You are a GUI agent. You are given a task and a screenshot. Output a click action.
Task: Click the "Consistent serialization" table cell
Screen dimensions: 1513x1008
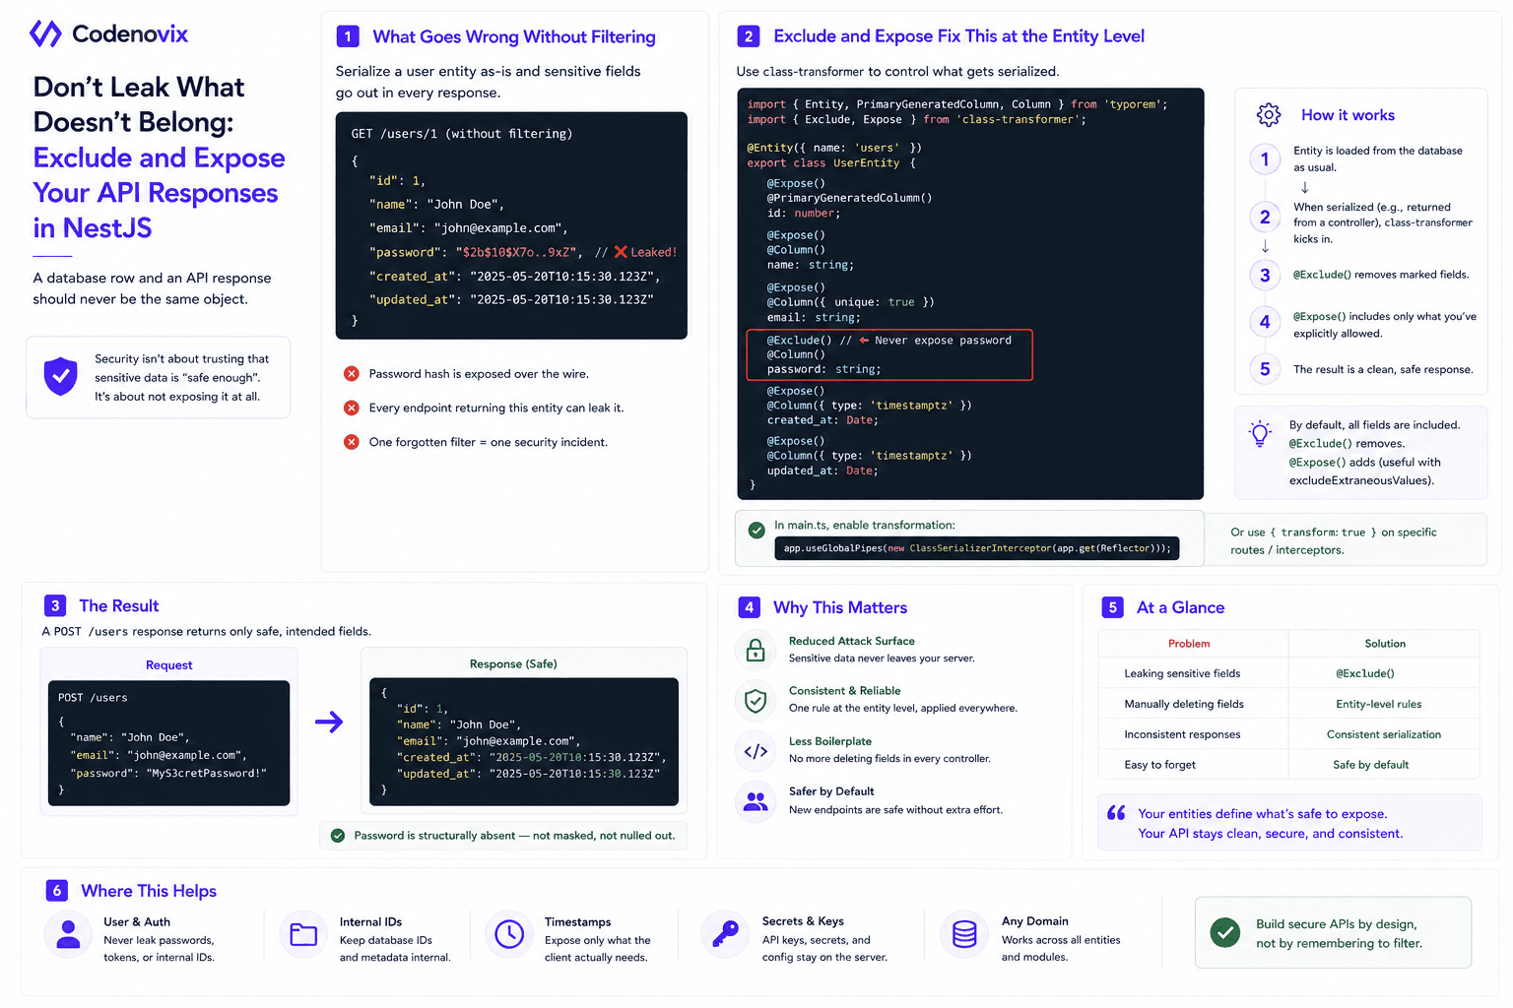pyautogui.click(x=1384, y=735)
